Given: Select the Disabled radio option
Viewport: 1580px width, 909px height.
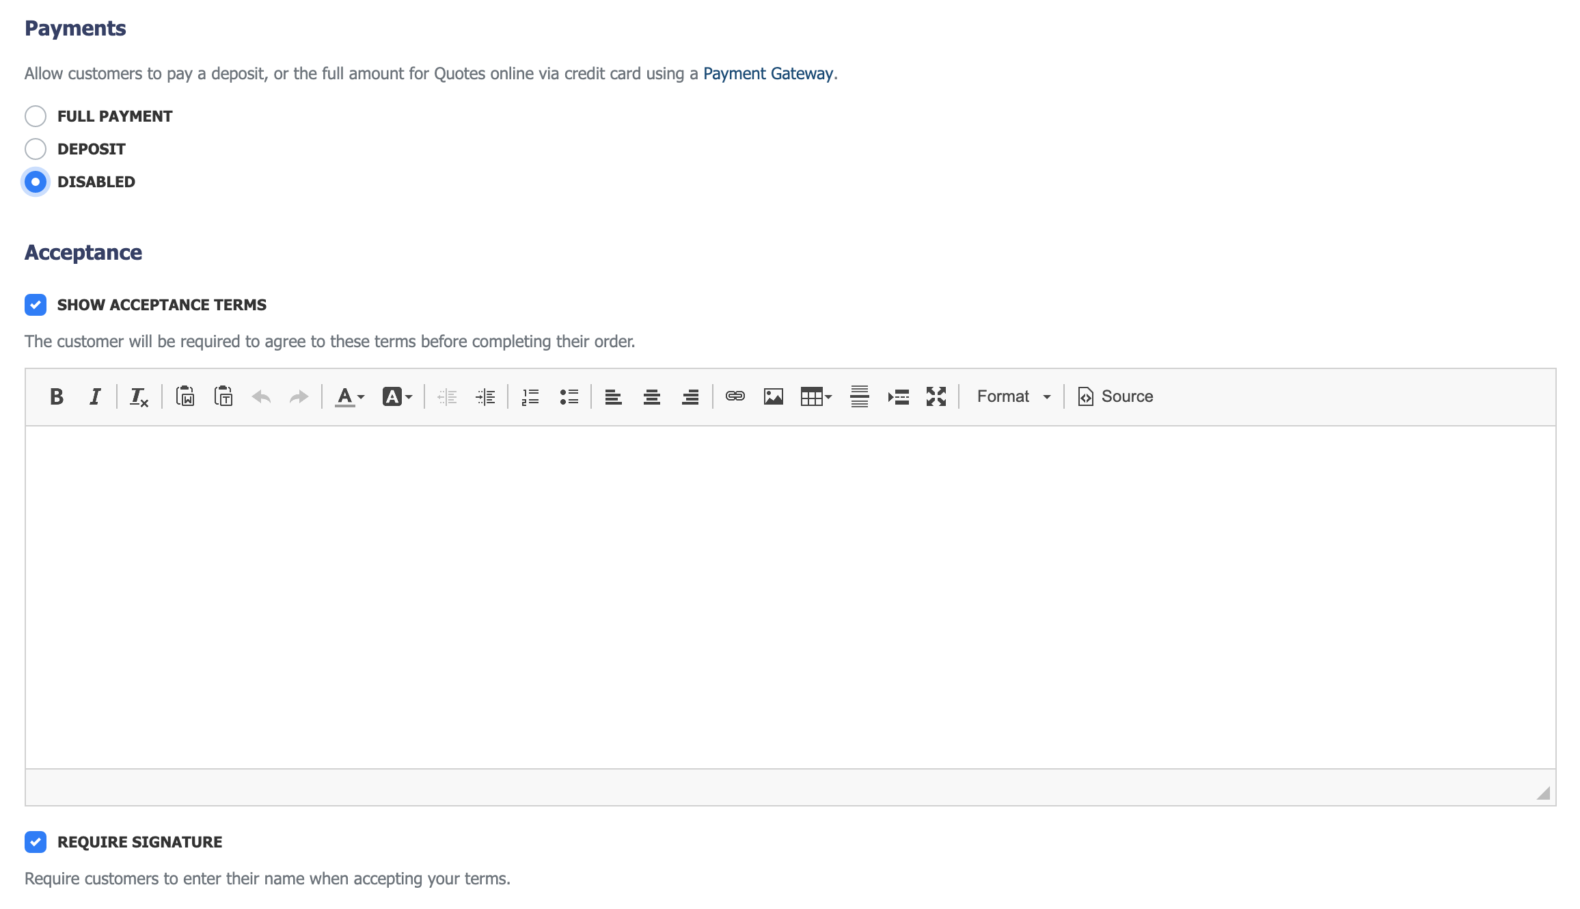Looking at the screenshot, I should tap(36, 182).
